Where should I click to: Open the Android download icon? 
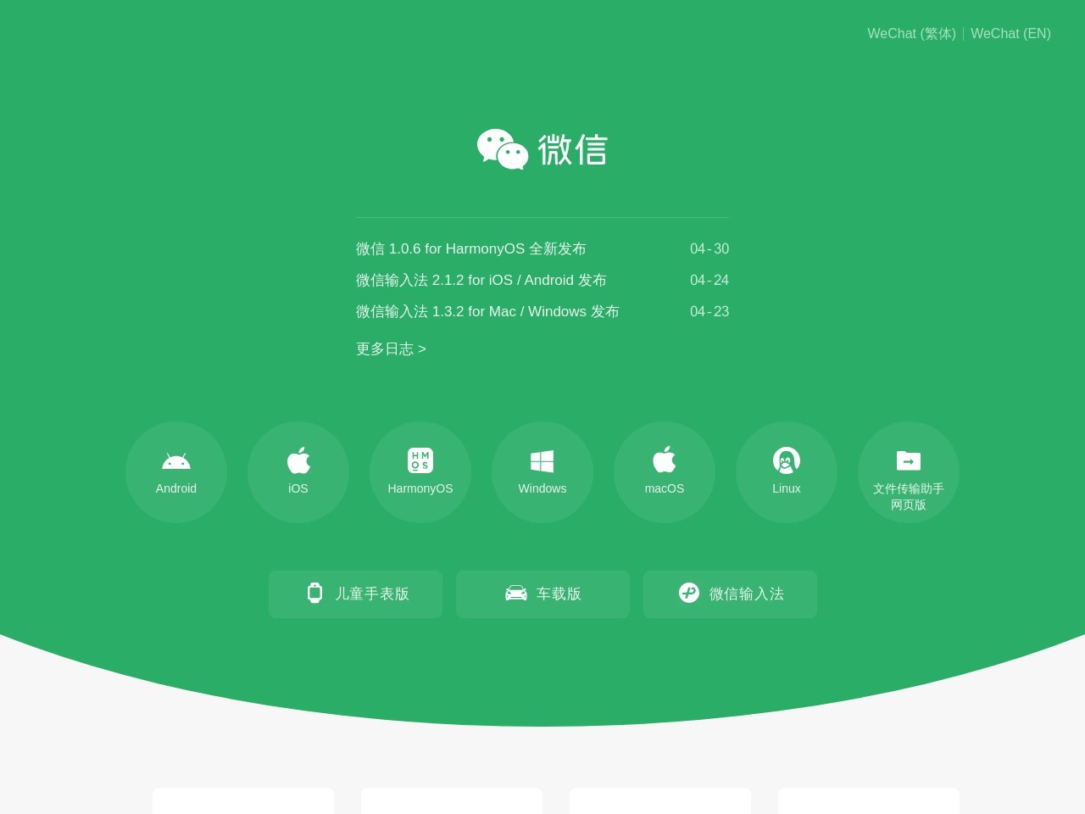coord(176,461)
